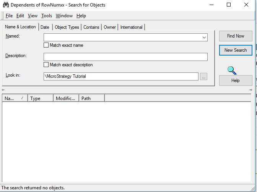Viewport: 257px width, 192px height.
Task: Click the Find Now button
Action: click(x=236, y=36)
